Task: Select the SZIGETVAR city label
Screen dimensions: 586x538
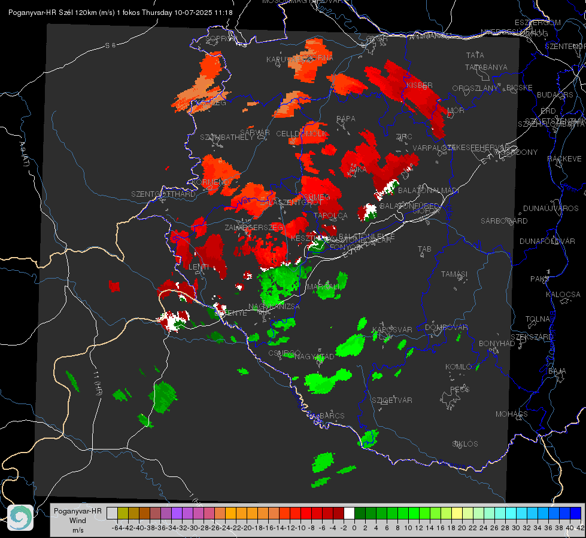Action: click(391, 401)
